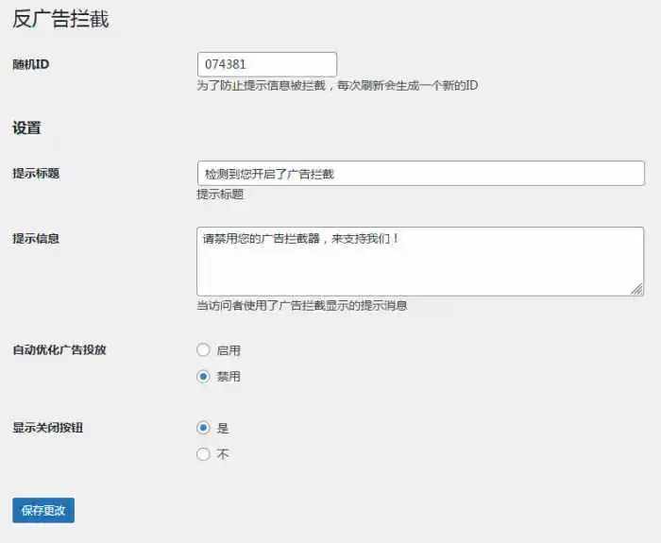Click the 反广告拦截 page heading
The width and height of the screenshot is (661, 543).
(60, 20)
